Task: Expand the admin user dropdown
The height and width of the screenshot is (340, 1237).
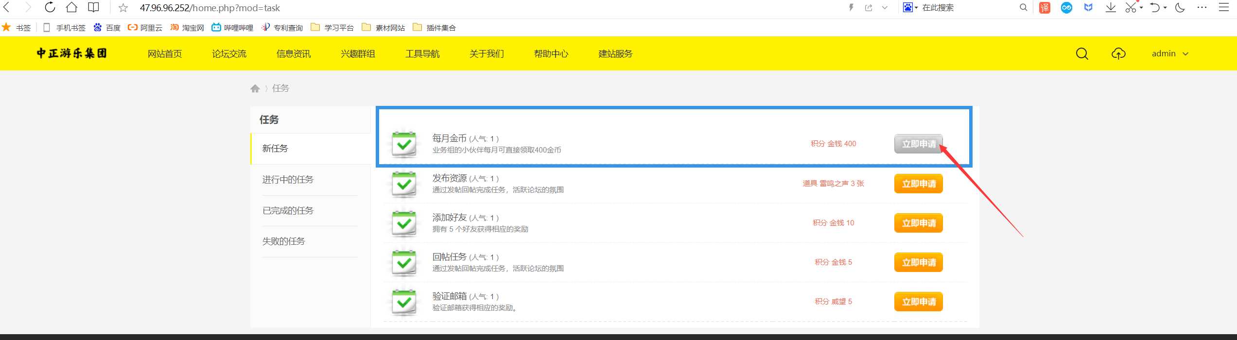Action: (1170, 53)
